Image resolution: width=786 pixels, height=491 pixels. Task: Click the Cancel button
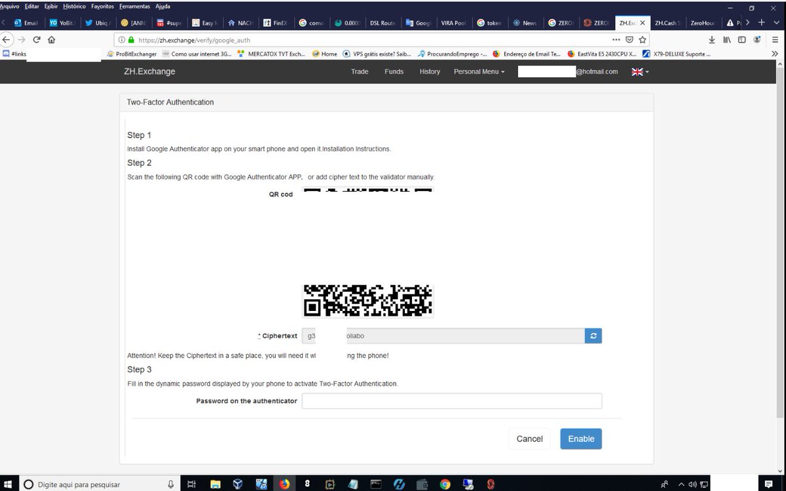[529, 439]
